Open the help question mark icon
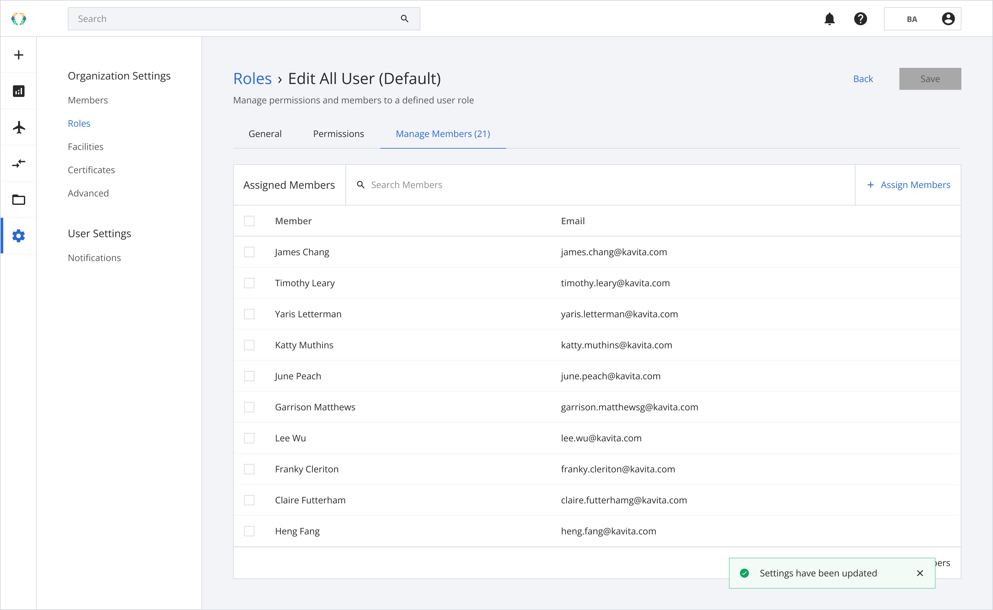Image resolution: width=993 pixels, height=610 pixels. click(x=860, y=19)
